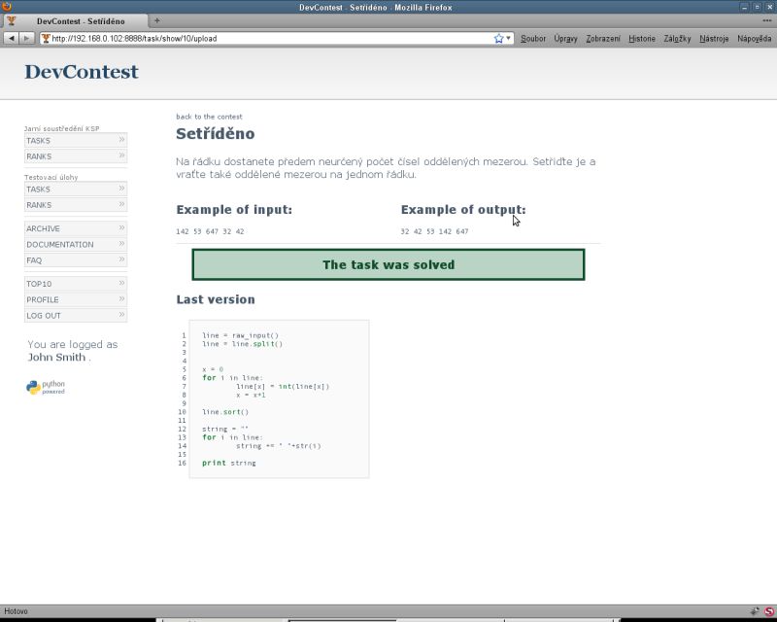Screen dimensions: 777x622
Task: Open RANKS under Testovací úlohy
Action: (76, 205)
